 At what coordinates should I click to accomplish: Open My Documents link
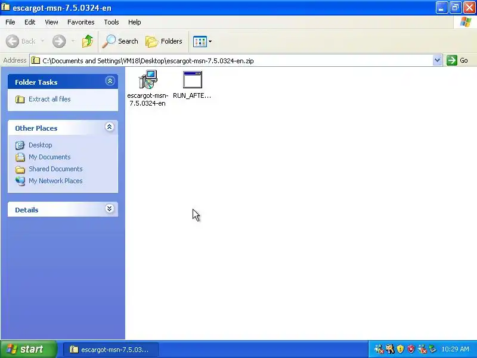(49, 157)
